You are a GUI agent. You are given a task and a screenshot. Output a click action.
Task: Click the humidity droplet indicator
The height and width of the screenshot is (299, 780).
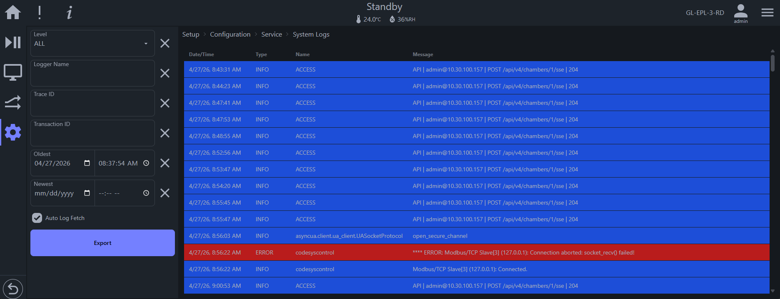(402, 19)
